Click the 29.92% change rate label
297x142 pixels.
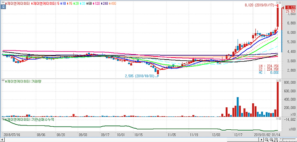pos(290,11)
